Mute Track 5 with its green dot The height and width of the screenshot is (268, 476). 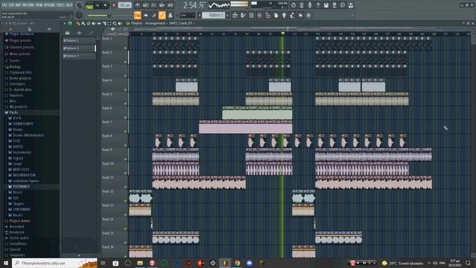coord(126,103)
